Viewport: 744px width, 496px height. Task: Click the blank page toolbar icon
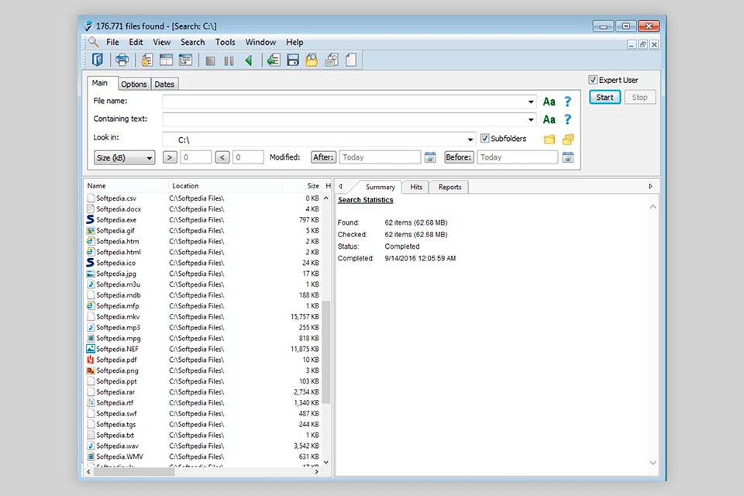coord(350,60)
